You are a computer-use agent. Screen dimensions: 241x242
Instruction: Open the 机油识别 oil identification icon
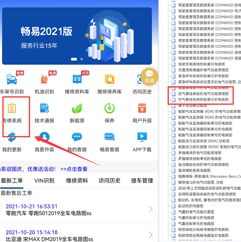click(x=45, y=79)
